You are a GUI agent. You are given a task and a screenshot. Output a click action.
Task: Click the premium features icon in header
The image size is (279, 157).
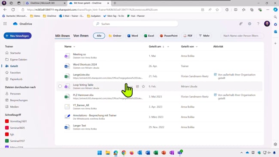click(x=241, y=24)
